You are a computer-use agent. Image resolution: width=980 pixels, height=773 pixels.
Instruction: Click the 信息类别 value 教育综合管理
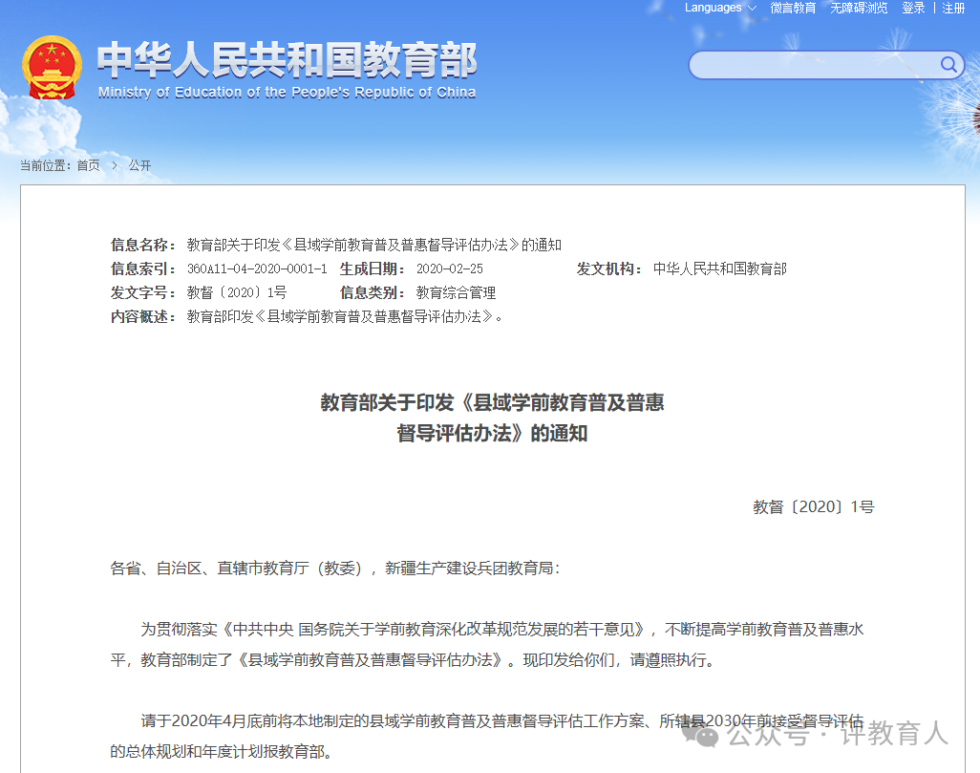[456, 292]
